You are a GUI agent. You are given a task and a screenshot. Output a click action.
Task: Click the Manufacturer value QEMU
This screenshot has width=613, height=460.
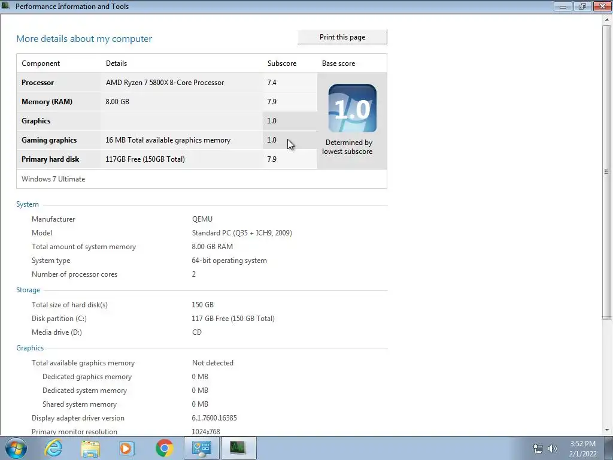tap(202, 219)
